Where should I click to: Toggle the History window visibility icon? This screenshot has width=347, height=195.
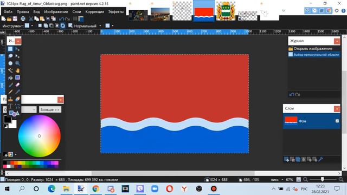point(314,11)
